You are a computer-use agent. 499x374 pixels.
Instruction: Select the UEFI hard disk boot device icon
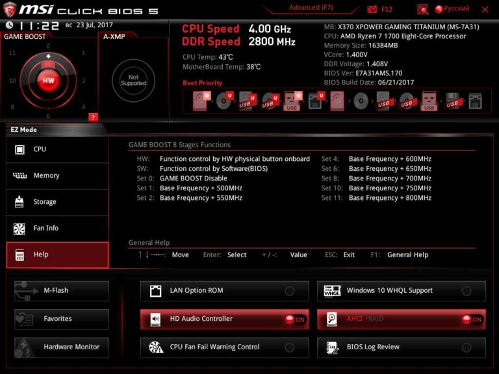[x=201, y=101]
